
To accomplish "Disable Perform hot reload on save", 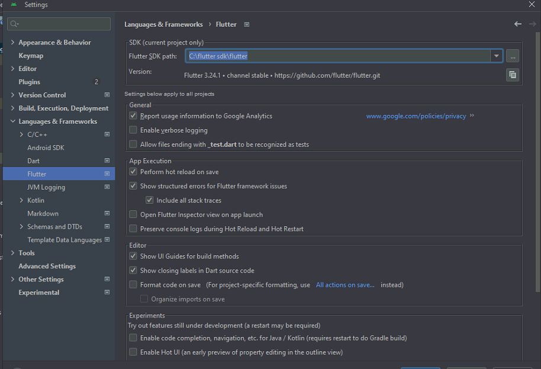I will click(x=133, y=172).
